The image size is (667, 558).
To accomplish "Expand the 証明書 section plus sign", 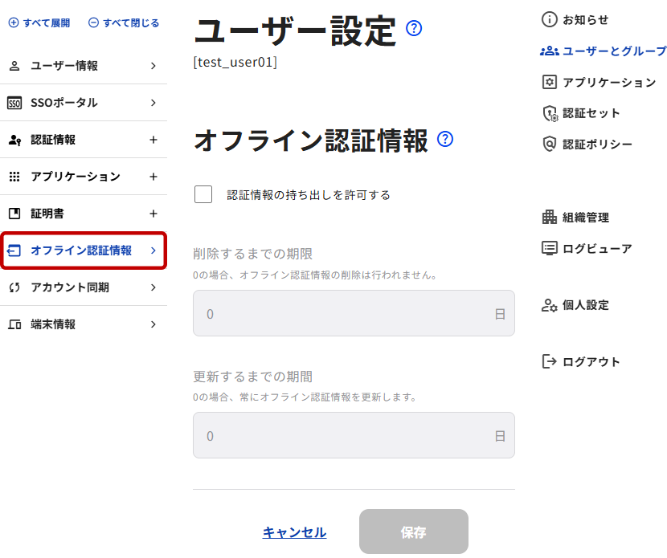I will click(x=153, y=214).
